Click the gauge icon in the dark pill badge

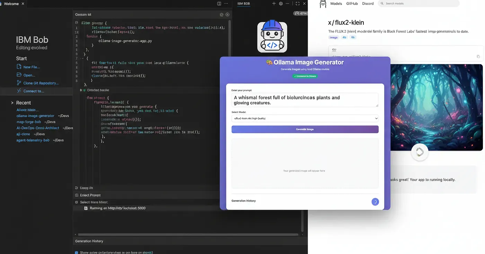tap(297, 14)
